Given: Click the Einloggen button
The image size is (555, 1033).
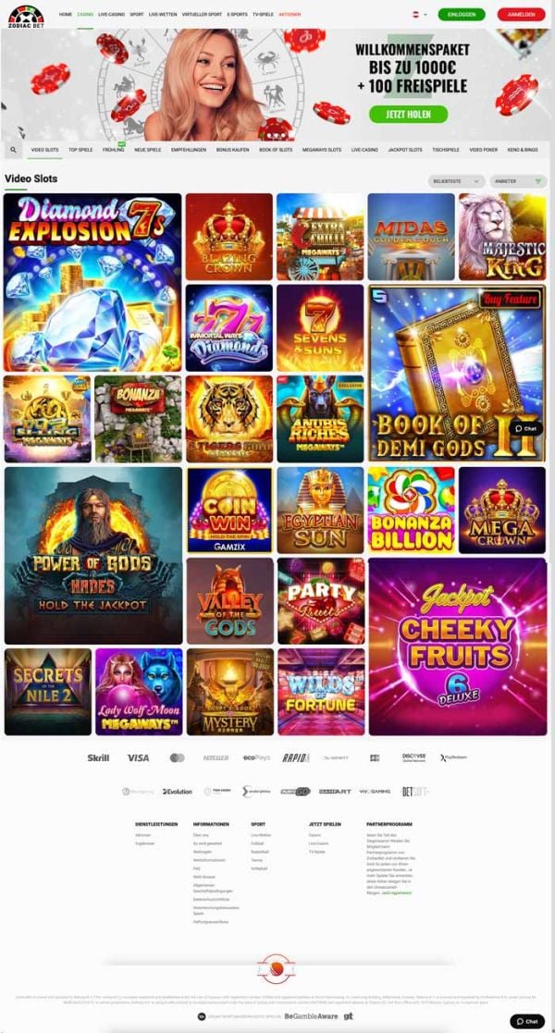Looking at the screenshot, I should 462,15.
